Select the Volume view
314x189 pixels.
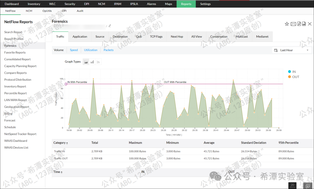pyautogui.click(x=59, y=50)
